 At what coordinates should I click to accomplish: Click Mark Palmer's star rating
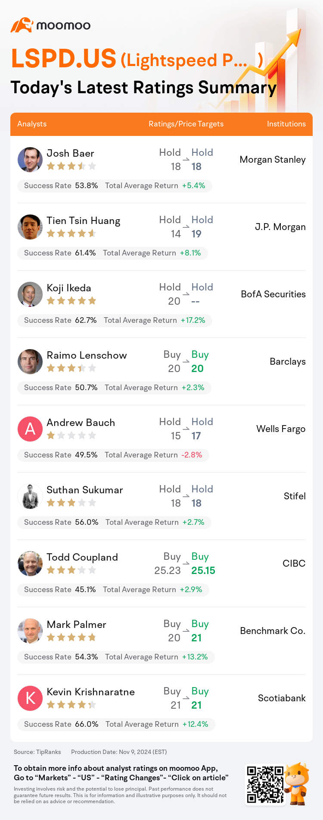71,637
